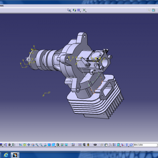Open the flyout arrow under the dark square icon
Image resolution: width=158 pixels, height=158 pixels.
coord(3,147)
